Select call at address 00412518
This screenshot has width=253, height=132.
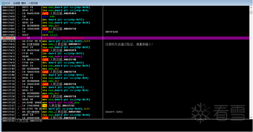[x=59, y=84]
